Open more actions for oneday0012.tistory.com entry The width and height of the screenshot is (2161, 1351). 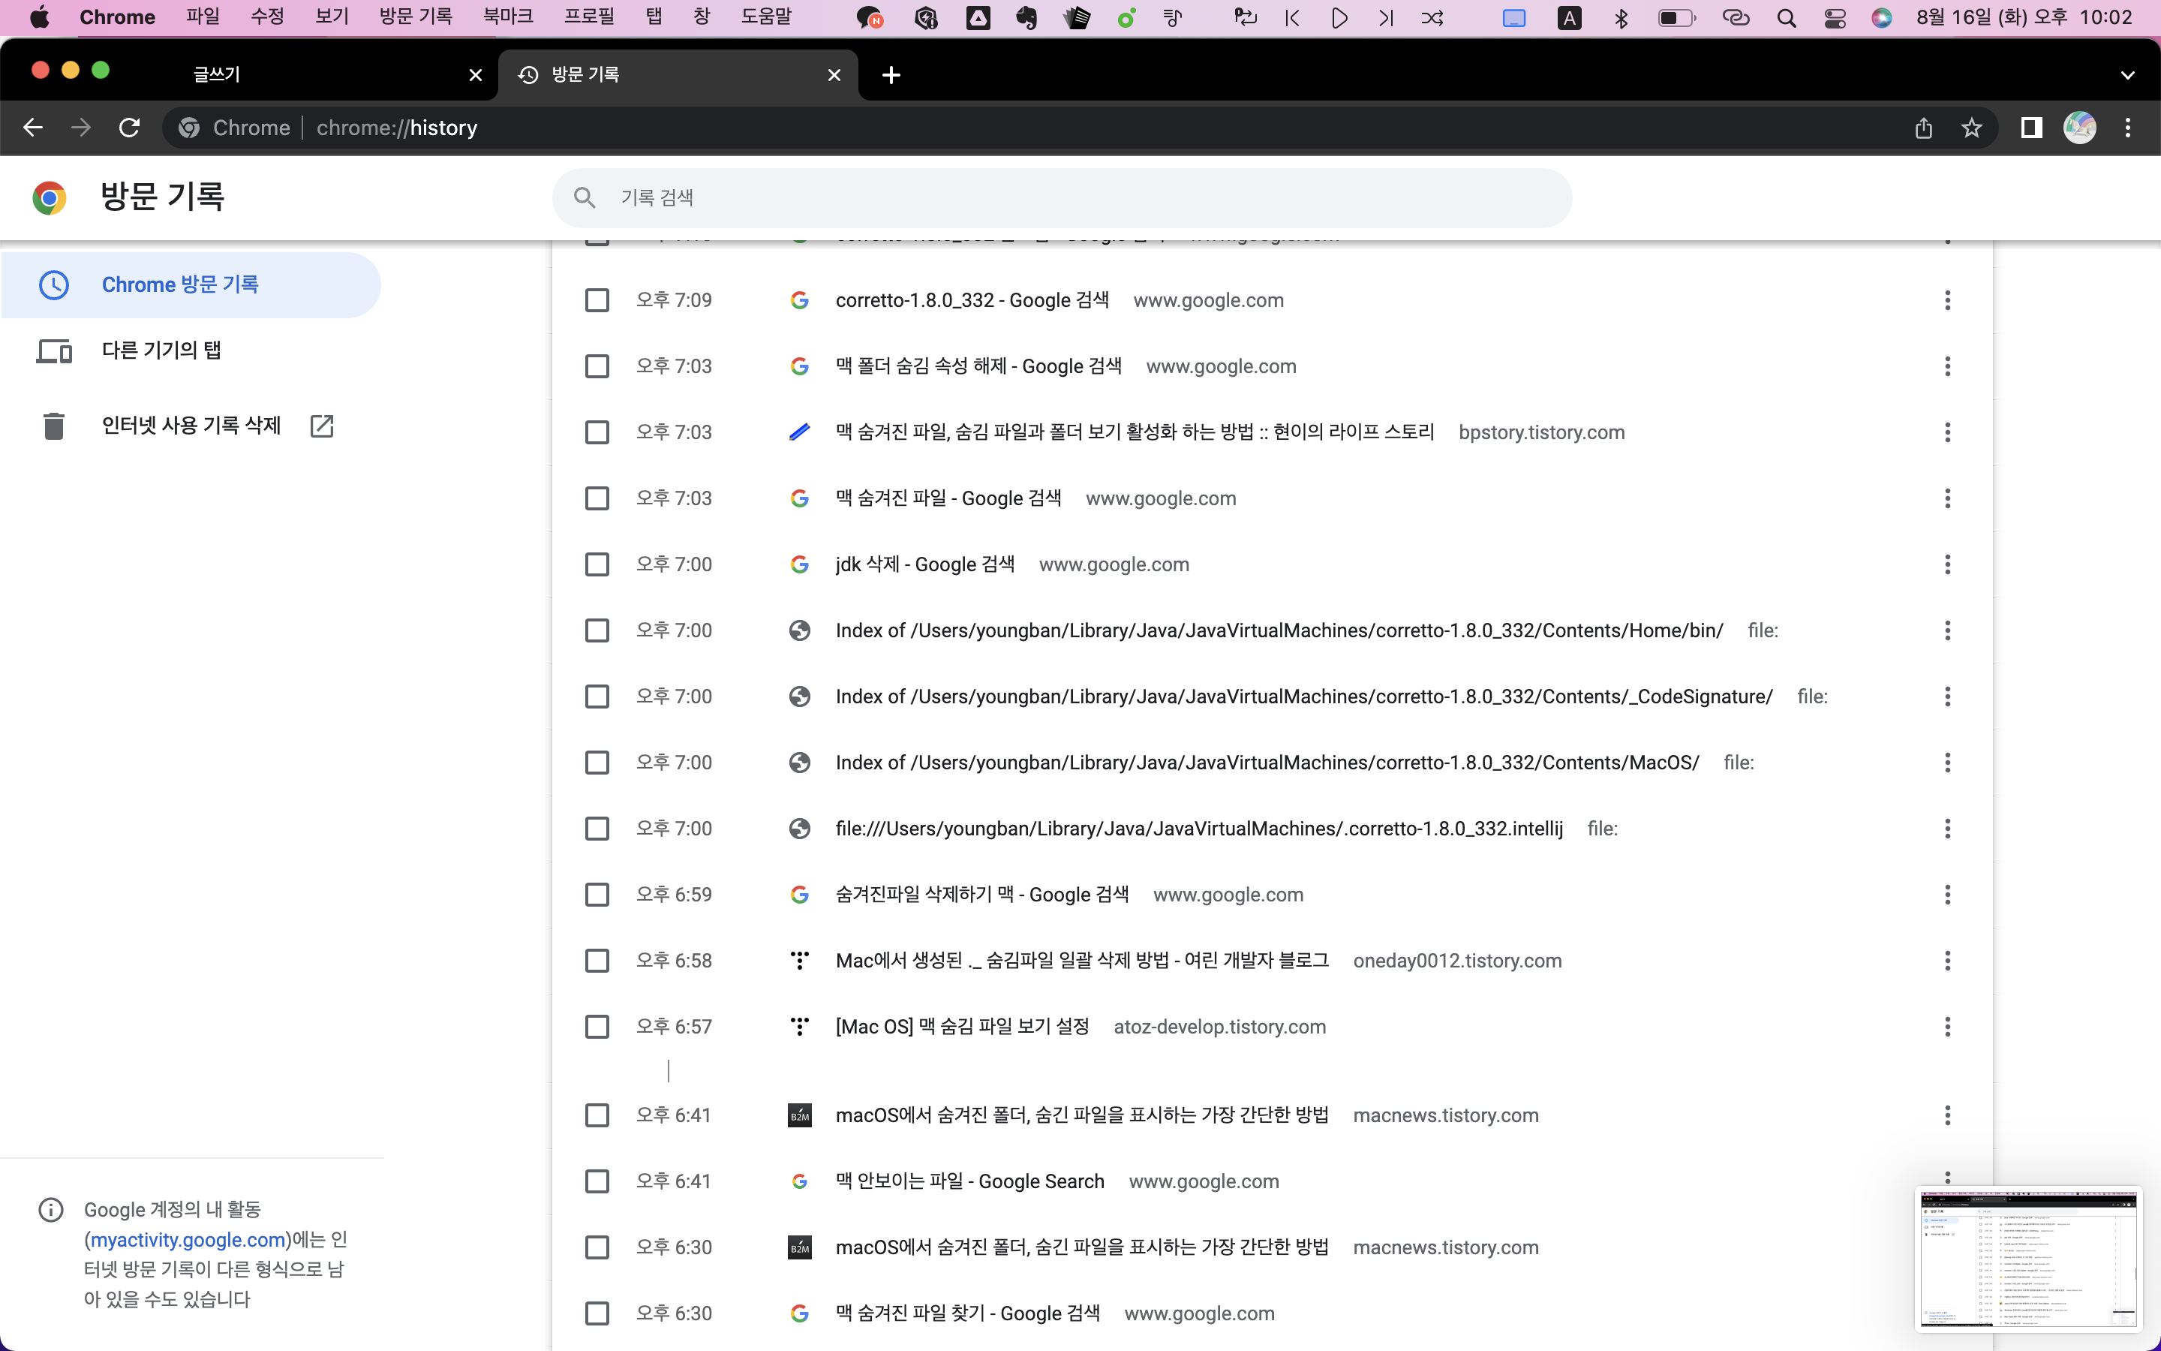1946,961
